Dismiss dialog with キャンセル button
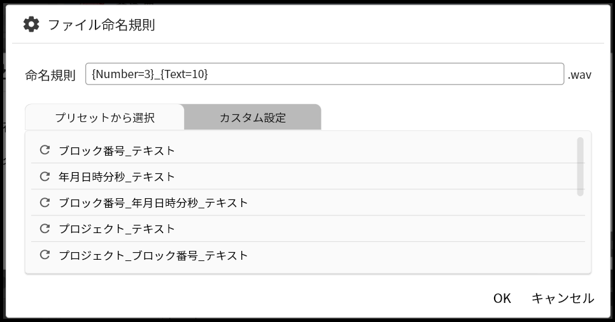 click(563, 299)
